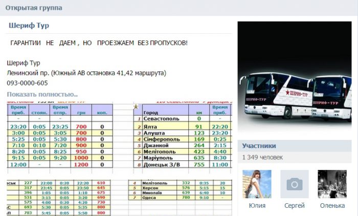Open the 'Шериф Тур' group title
358x216 pixels.
click(x=29, y=26)
